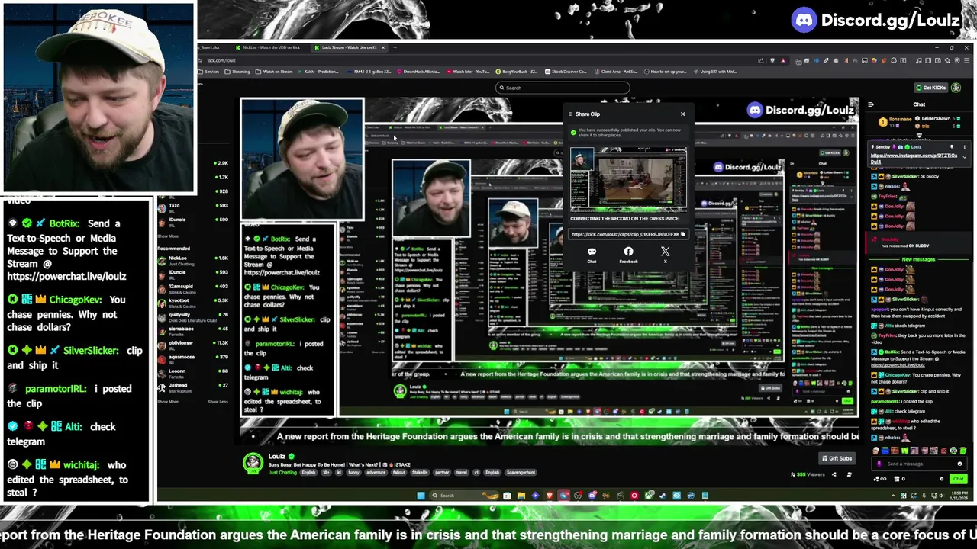Open Brave browser icon in taskbar

[549, 496]
